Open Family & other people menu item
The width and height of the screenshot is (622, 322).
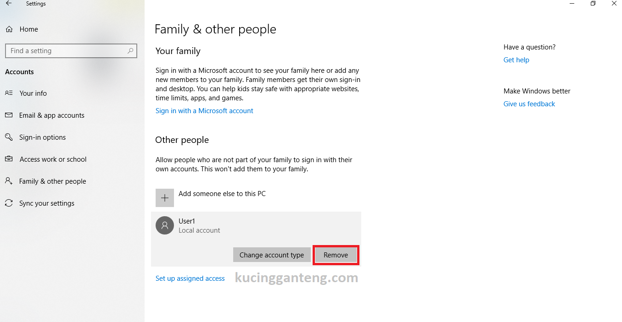point(52,181)
